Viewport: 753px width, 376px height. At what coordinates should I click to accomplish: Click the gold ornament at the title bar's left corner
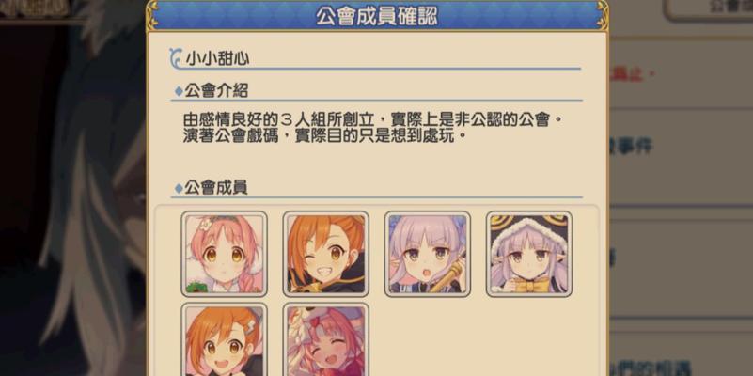pos(152,15)
